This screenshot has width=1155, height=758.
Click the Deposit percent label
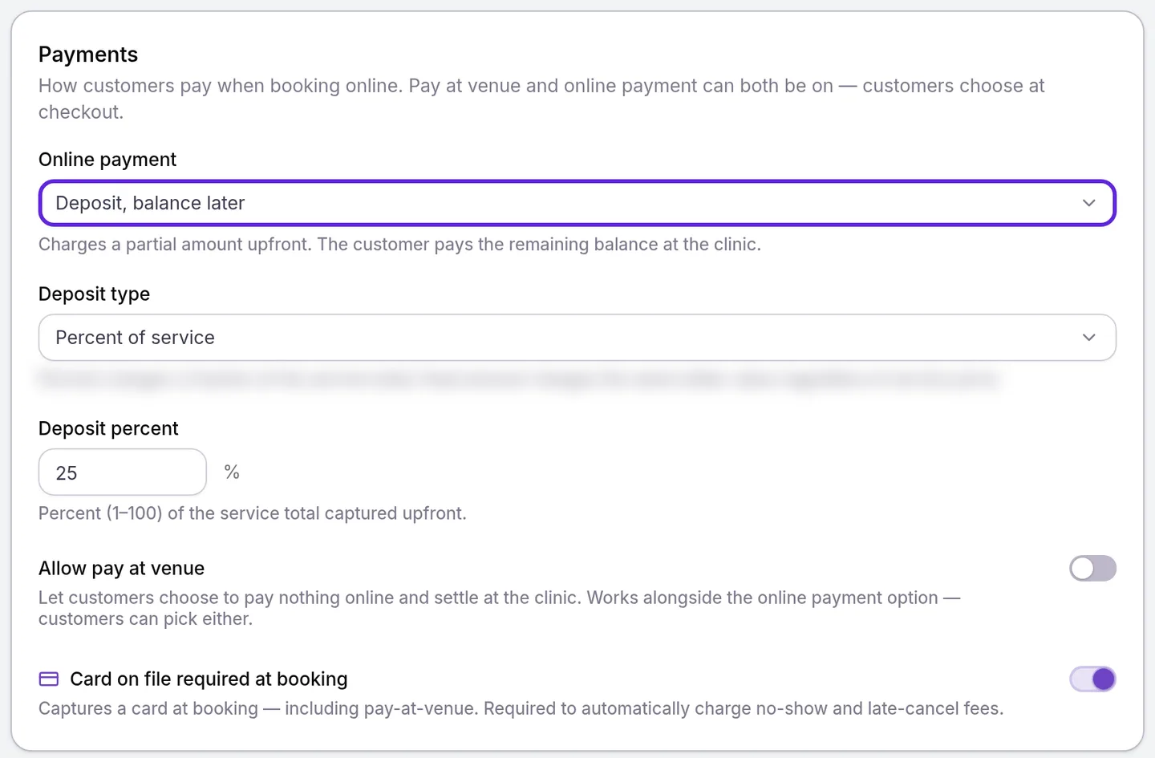tap(108, 428)
